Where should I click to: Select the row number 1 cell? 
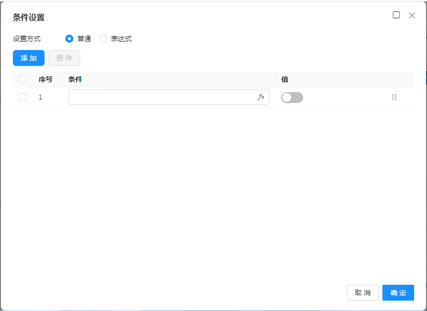pyautogui.click(x=41, y=97)
